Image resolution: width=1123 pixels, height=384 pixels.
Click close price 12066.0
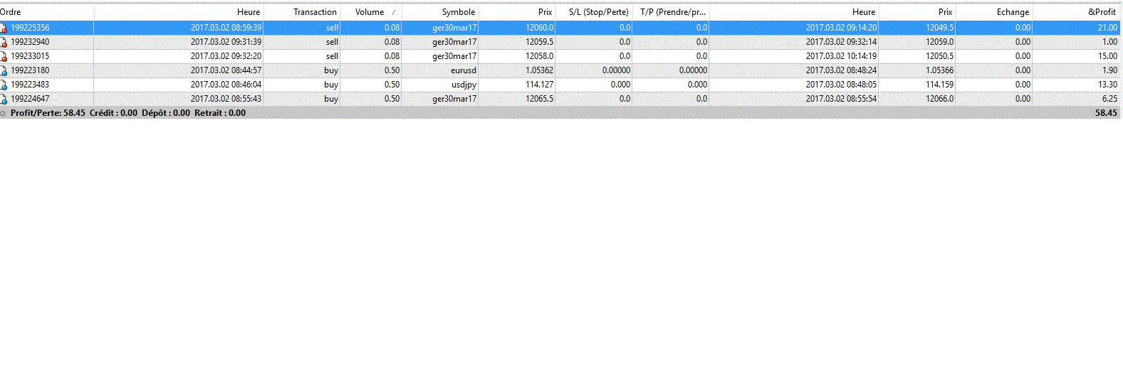coord(940,99)
